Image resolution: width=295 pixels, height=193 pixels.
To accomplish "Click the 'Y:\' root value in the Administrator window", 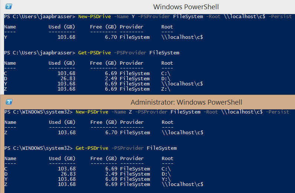I will [x=166, y=179].
